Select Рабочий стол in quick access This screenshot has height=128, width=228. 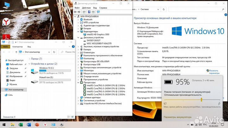click(16, 64)
